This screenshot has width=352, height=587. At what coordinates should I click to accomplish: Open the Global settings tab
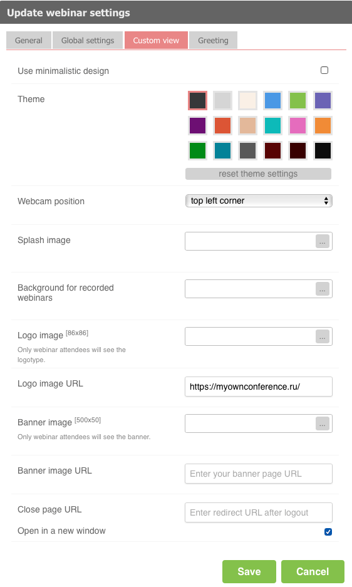tap(88, 40)
